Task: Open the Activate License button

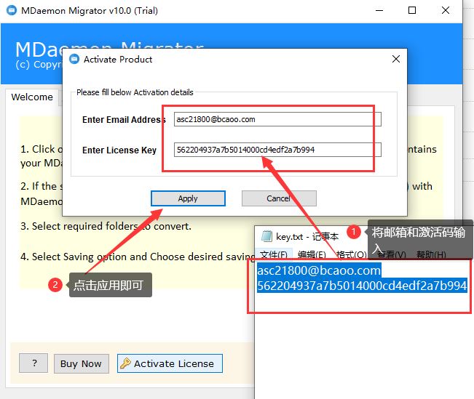Action: (x=170, y=363)
